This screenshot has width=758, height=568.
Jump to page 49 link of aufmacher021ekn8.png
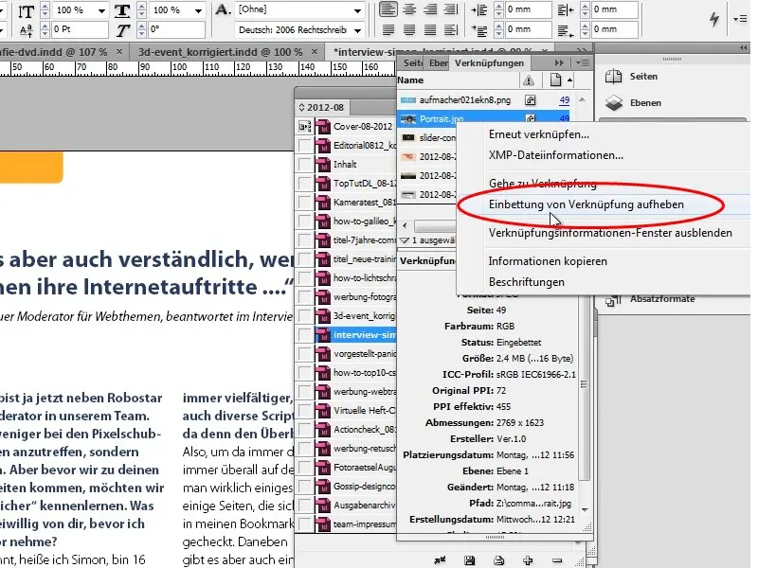pyautogui.click(x=564, y=100)
